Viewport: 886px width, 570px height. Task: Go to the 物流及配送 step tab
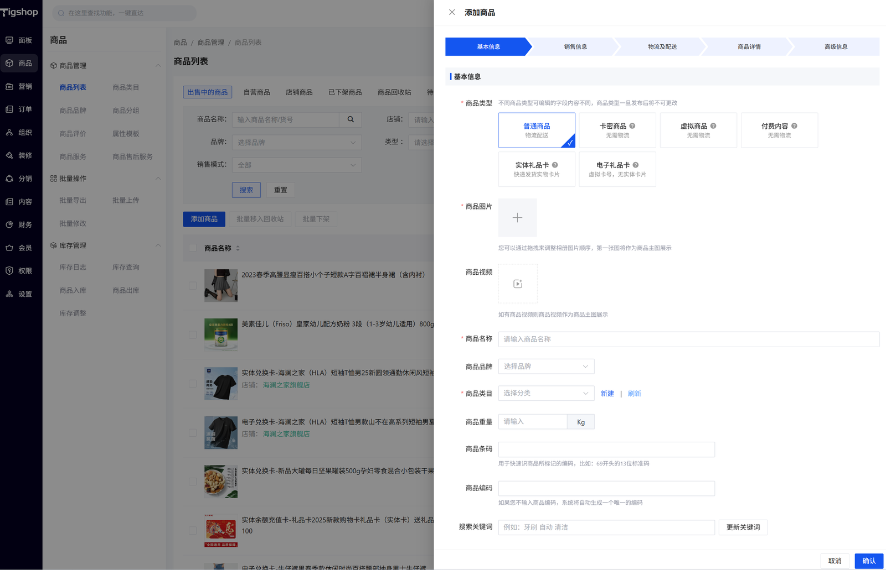coord(662,47)
